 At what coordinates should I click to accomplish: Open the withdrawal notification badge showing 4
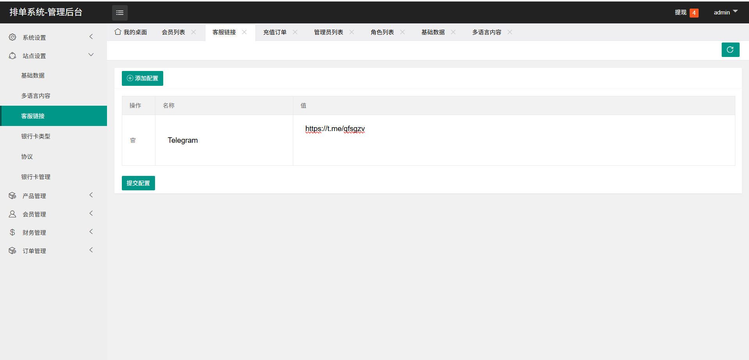[694, 13]
